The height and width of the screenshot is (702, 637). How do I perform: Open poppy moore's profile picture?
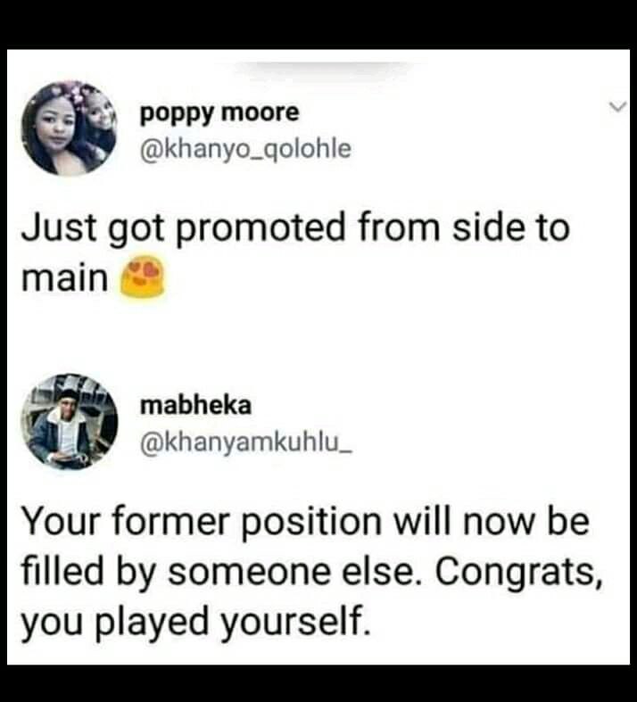(x=70, y=128)
